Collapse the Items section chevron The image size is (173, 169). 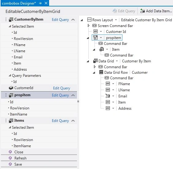click(x=73, y=121)
